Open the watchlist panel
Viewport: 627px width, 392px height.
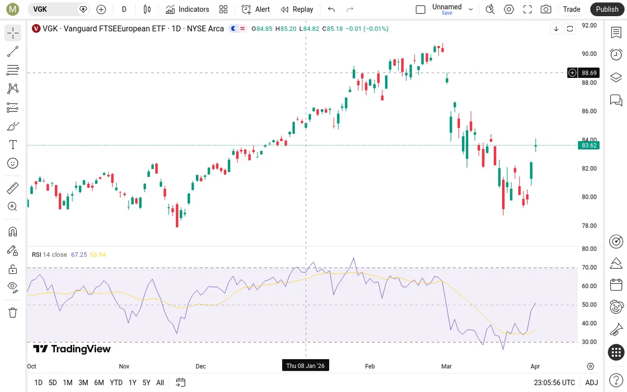616,32
